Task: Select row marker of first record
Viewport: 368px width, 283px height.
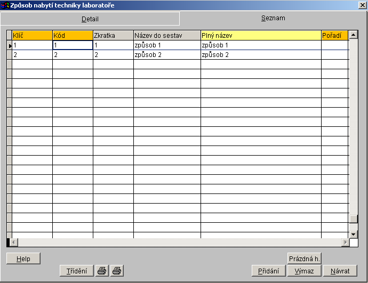Action: [x=9, y=45]
